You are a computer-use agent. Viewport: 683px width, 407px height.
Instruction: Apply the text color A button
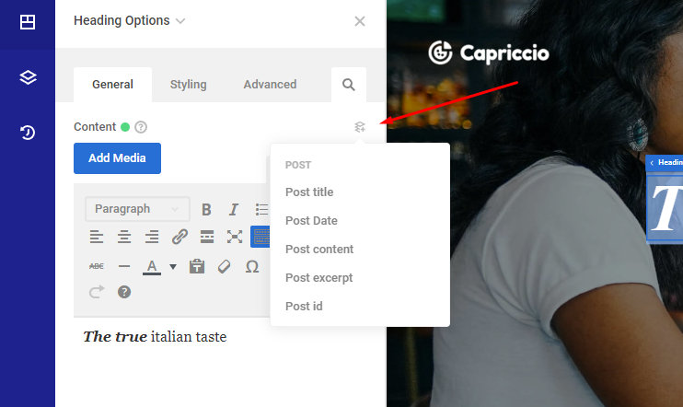click(x=152, y=266)
